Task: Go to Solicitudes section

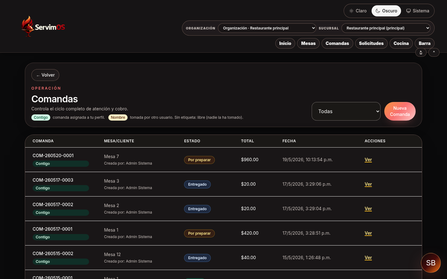Action: click(x=371, y=43)
